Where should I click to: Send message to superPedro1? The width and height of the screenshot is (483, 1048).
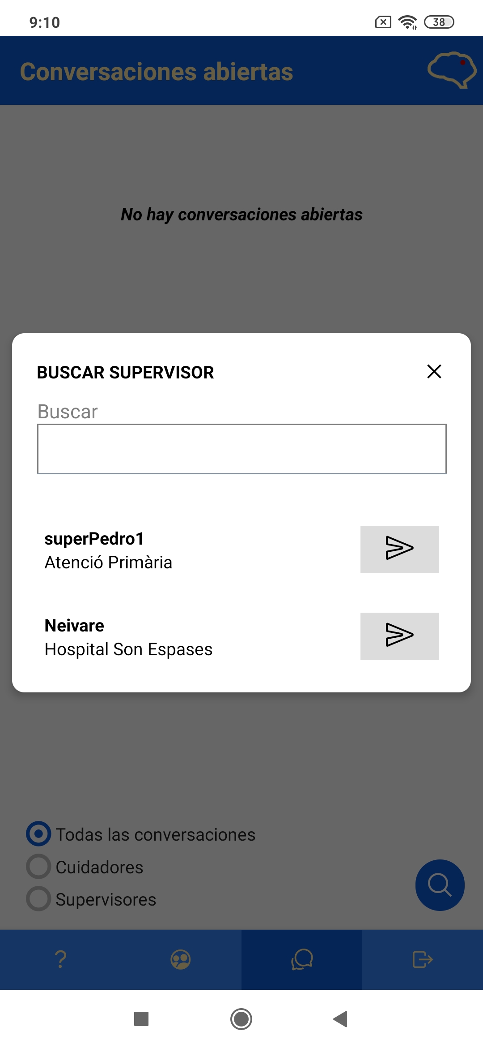point(399,549)
